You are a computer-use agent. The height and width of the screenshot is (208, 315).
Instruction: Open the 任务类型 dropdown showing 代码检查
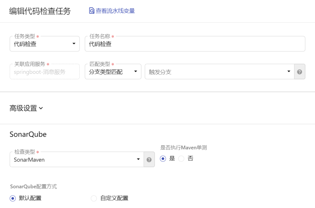(x=44, y=44)
